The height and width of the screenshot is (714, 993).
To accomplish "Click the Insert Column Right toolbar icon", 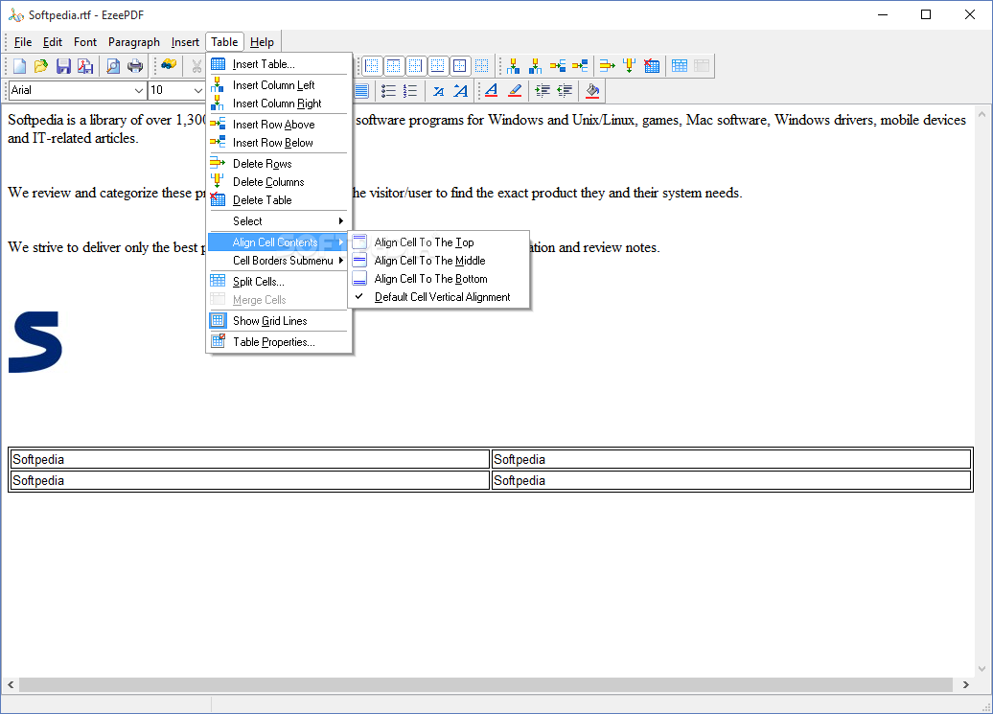I will [535, 65].
